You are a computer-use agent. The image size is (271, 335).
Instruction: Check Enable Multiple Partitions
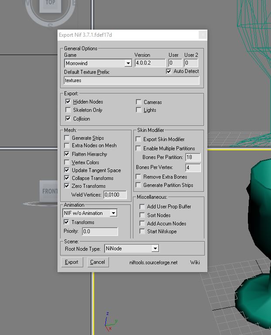138,148
